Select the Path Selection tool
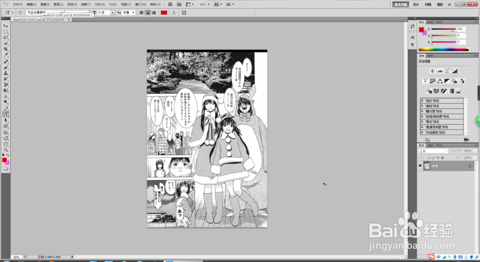This screenshot has height=262, width=480. [x=6, y=120]
